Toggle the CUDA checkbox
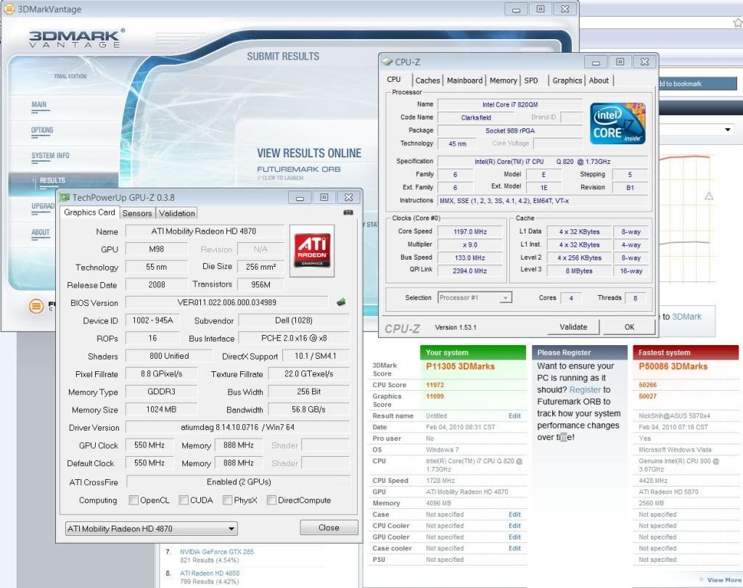The width and height of the screenshot is (743, 588). click(184, 500)
